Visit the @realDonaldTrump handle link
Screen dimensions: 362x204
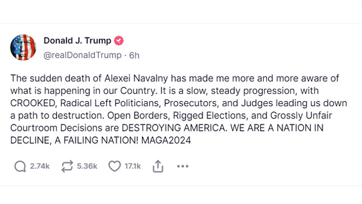coord(83,55)
